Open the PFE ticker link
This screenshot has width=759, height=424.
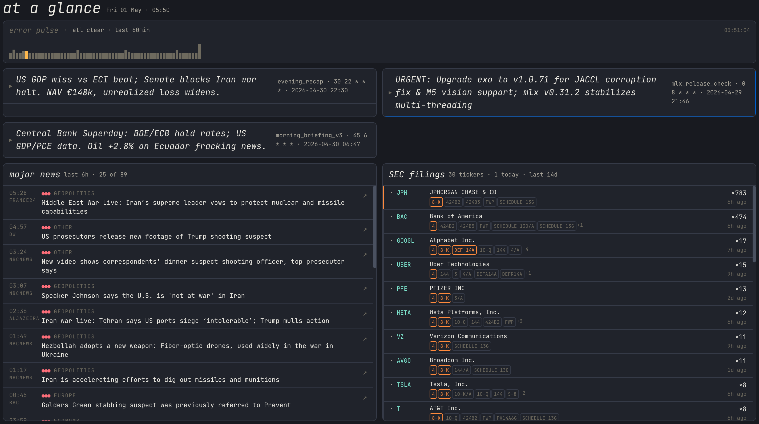click(x=402, y=289)
